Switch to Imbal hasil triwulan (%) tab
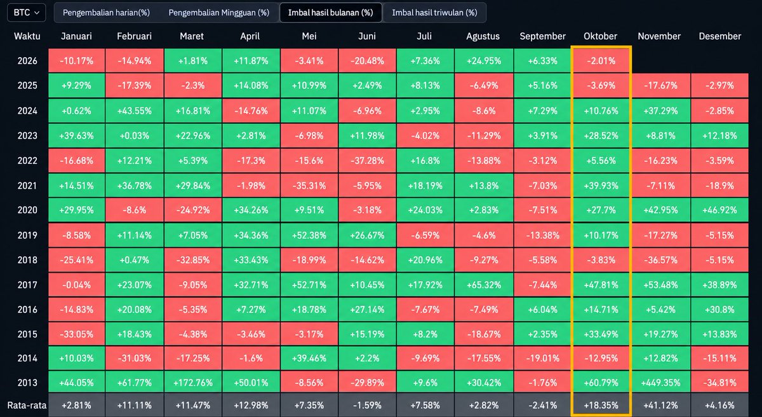The height and width of the screenshot is (417, 762). [x=435, y=12]
